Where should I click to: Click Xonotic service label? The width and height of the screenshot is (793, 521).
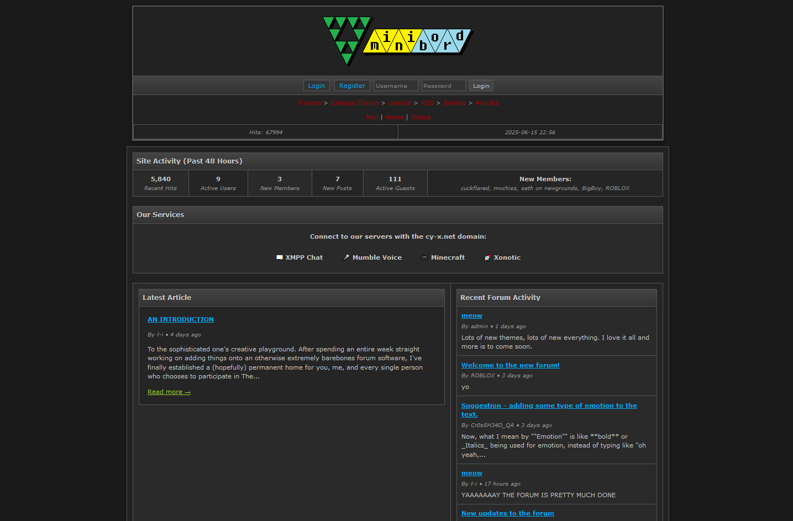(x=507, y=257)
